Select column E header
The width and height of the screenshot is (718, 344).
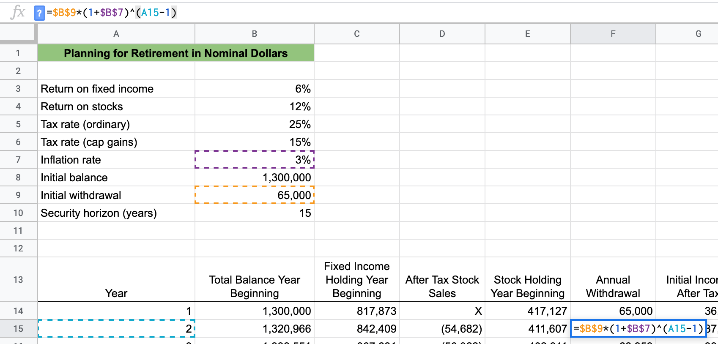(x=528, y=34)
